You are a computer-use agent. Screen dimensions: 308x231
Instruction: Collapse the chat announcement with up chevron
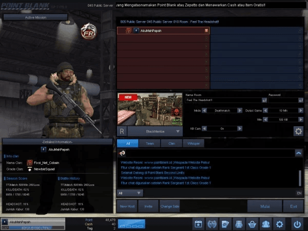pyautogui.click(x=299, y=153)
